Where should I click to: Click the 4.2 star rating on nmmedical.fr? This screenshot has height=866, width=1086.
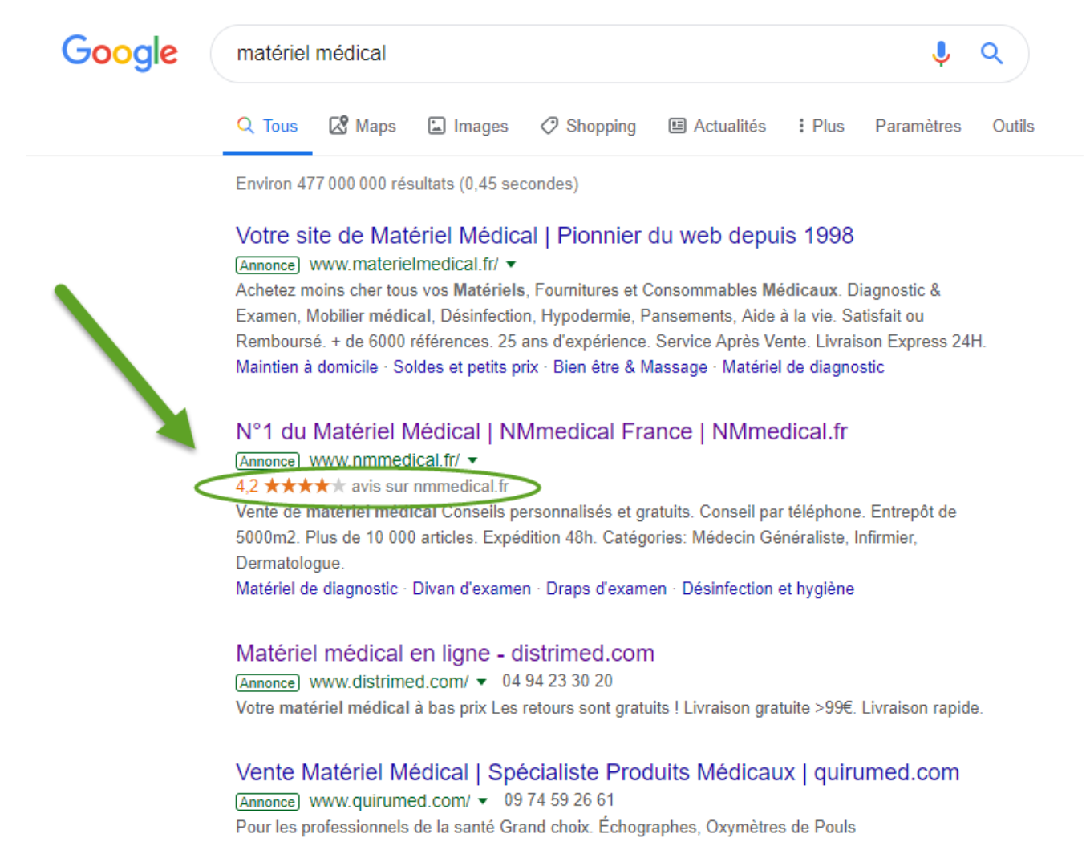[x=289, y=485]
